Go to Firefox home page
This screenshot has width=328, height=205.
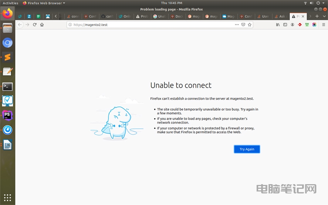click(x=42, y=25)
